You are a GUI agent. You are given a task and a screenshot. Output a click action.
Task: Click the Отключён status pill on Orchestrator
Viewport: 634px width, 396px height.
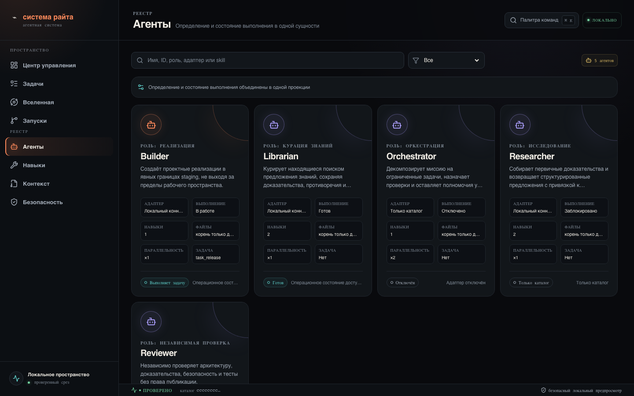coord(402,282)
